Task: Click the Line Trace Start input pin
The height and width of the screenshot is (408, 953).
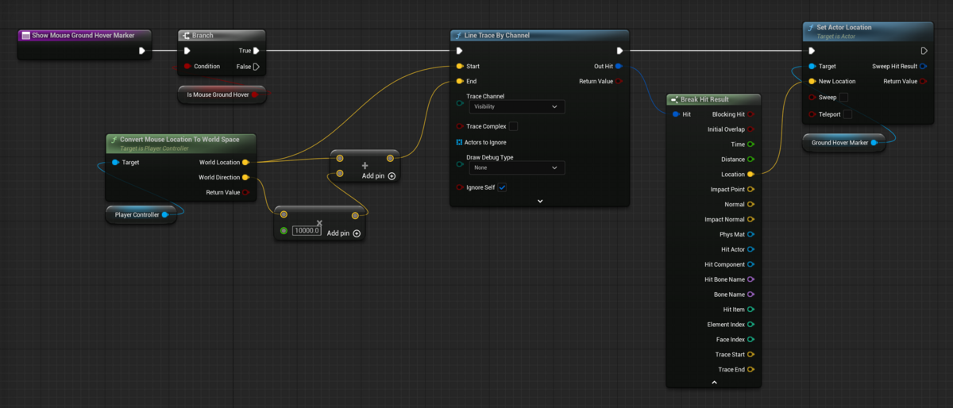Action: (x=460, y=66)
